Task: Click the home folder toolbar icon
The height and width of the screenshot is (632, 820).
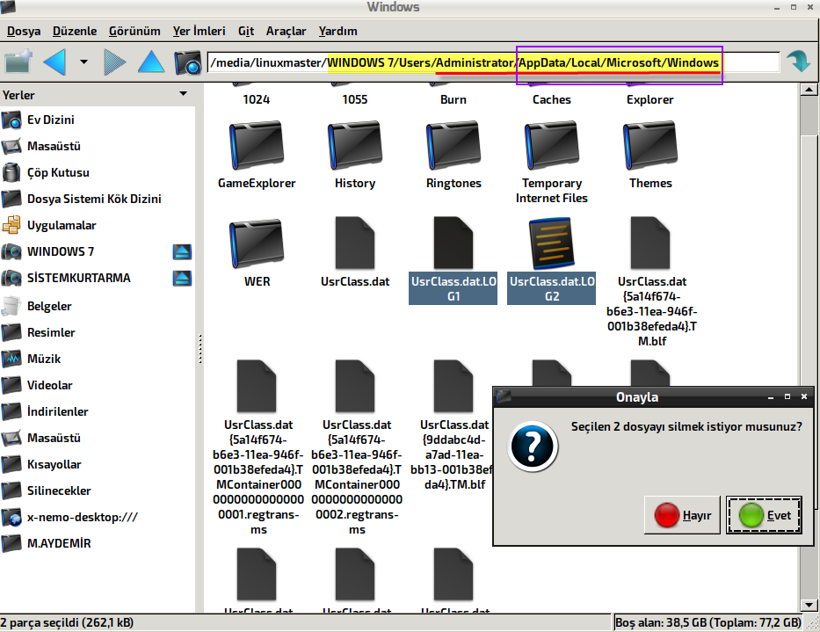Action: pos(187,62)
